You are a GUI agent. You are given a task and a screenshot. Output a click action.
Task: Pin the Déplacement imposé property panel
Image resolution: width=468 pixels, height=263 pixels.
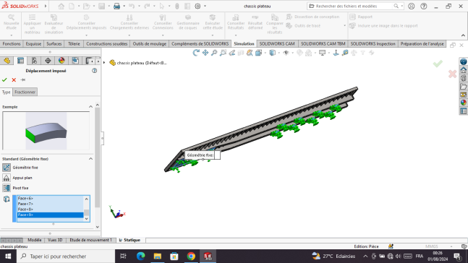[x=23, y=79]
